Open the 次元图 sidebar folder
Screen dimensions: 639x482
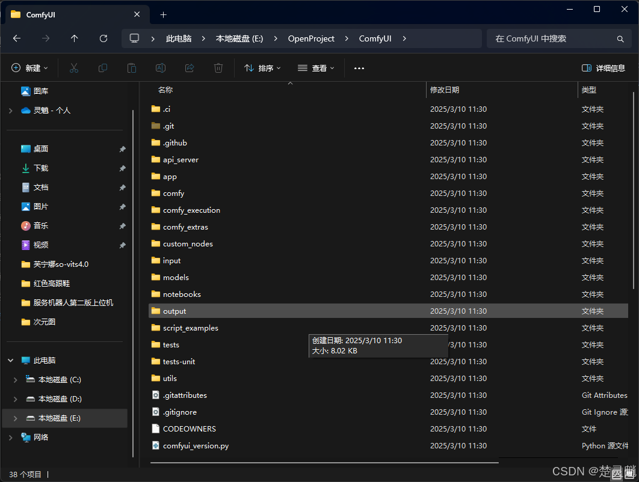pyautogui.click(x=39, y=322)
